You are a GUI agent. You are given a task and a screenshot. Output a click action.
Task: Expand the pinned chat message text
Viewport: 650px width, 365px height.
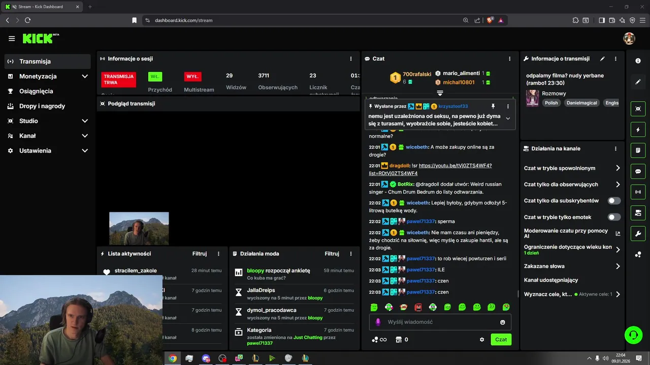[x=508, y=118]
